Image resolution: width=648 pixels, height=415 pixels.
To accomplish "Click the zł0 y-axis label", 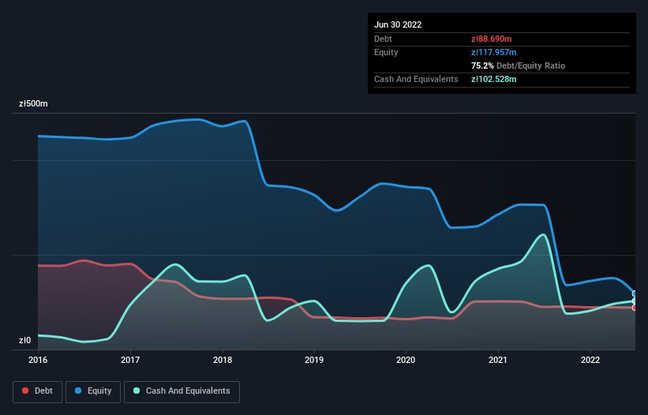I will (x=24, y=340).
